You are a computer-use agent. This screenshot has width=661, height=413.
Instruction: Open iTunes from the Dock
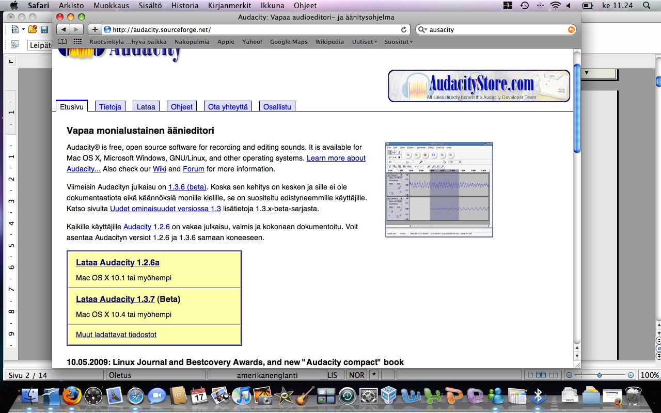click(x=241, y=396)
